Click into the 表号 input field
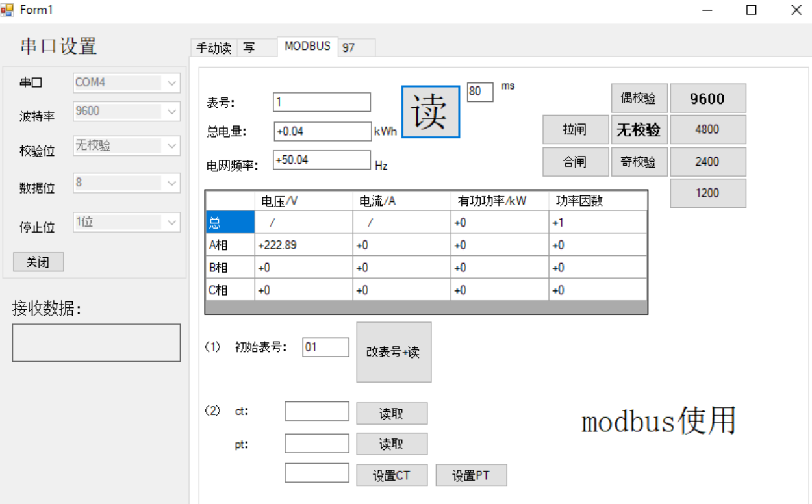This screenshot has width=812, height=504. coord(322,102)
